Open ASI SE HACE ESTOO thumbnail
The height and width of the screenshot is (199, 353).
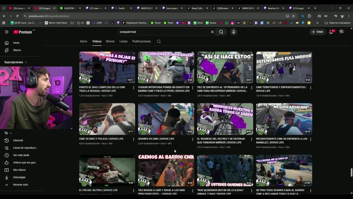225,67
